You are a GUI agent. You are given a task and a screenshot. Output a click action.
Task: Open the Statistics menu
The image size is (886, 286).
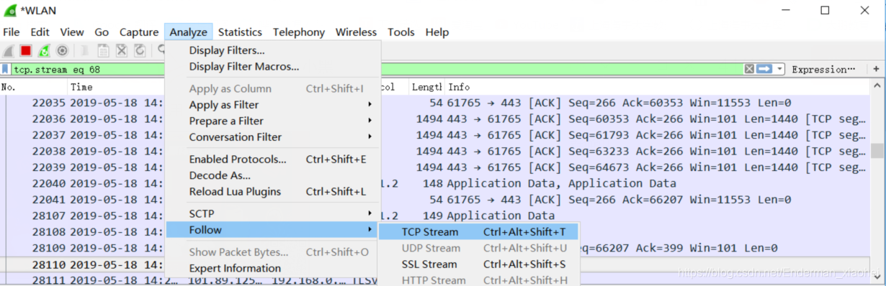(x=240, y=32)
